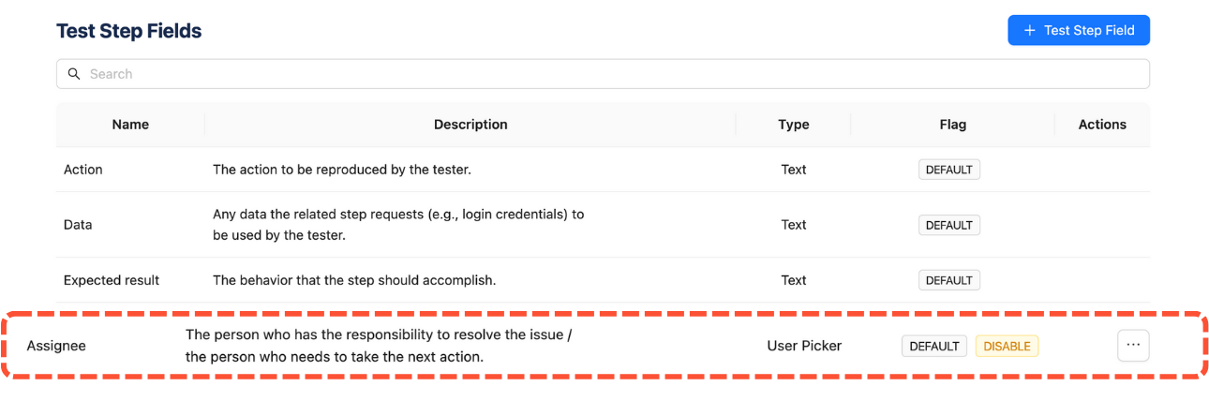Image resolution: width=1209 pixels, height=401 pixels.
Task: Click the Test Step Field button
Action: pos(1079,30)
